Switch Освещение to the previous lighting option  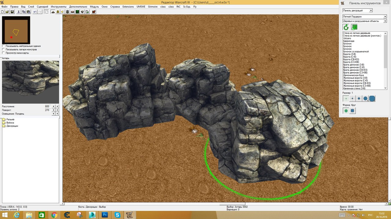coord(54,114)
